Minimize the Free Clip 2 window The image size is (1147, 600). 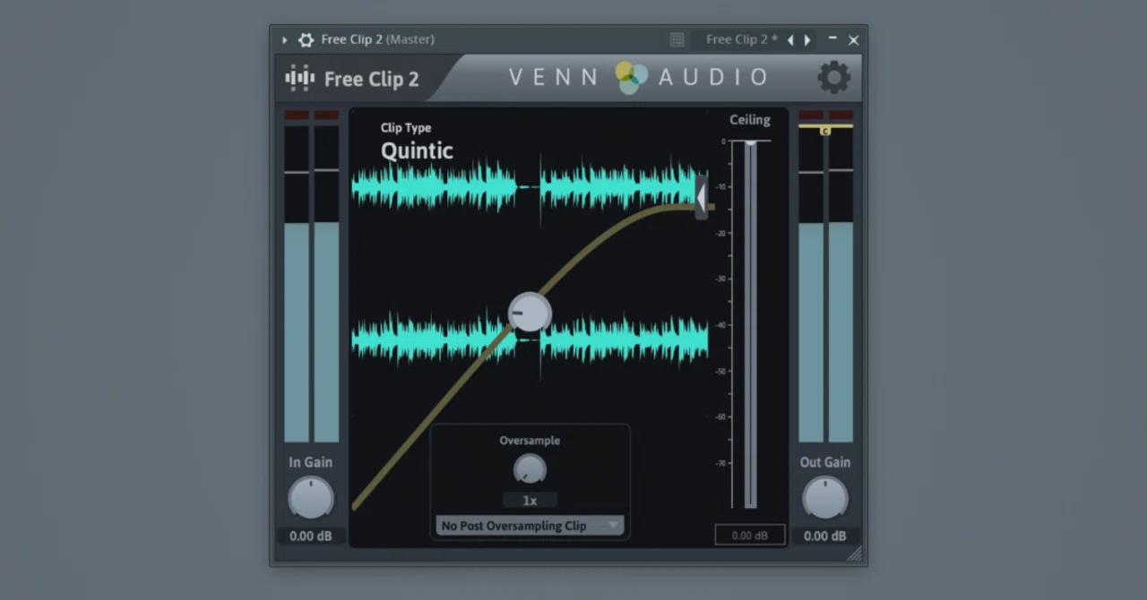point(832,39)
